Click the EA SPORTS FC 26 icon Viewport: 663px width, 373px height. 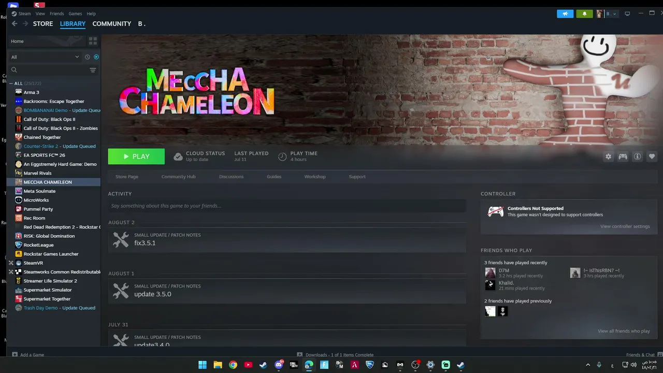(19, 155)
